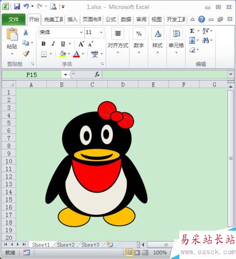Switch to the Data (数据) tab
Viewport: 236px width, 259px height.
coord(126,19)
